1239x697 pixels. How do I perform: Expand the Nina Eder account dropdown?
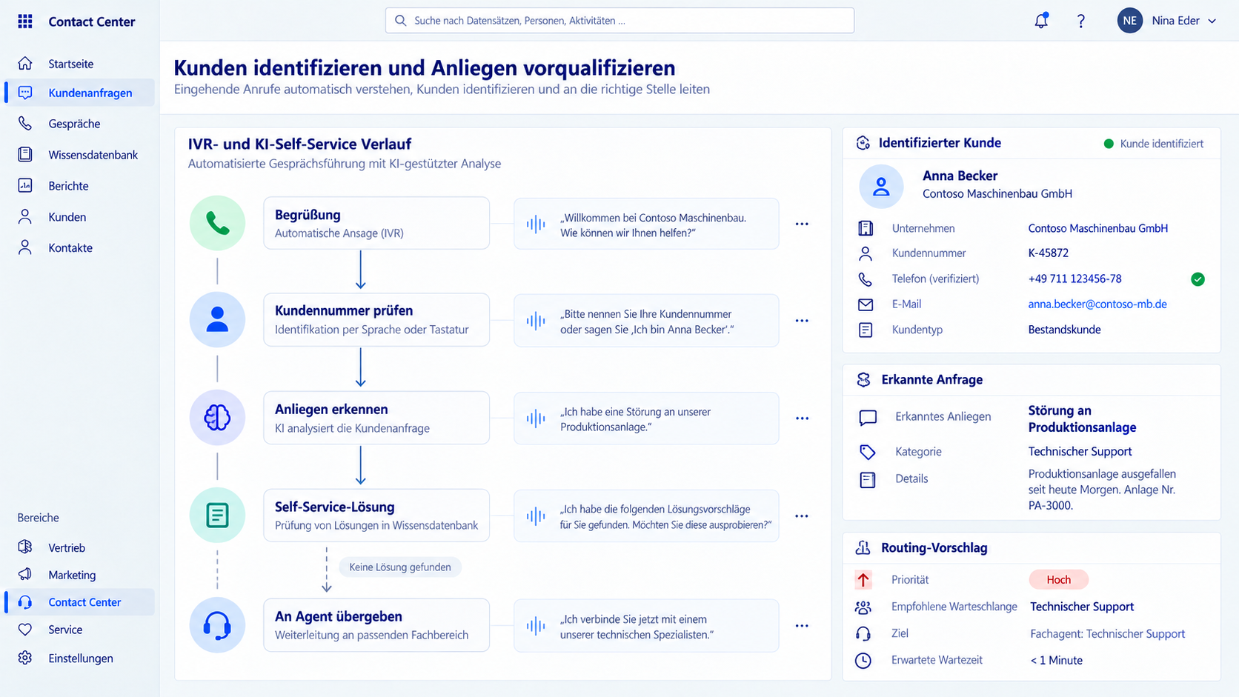pos(1212,21)
